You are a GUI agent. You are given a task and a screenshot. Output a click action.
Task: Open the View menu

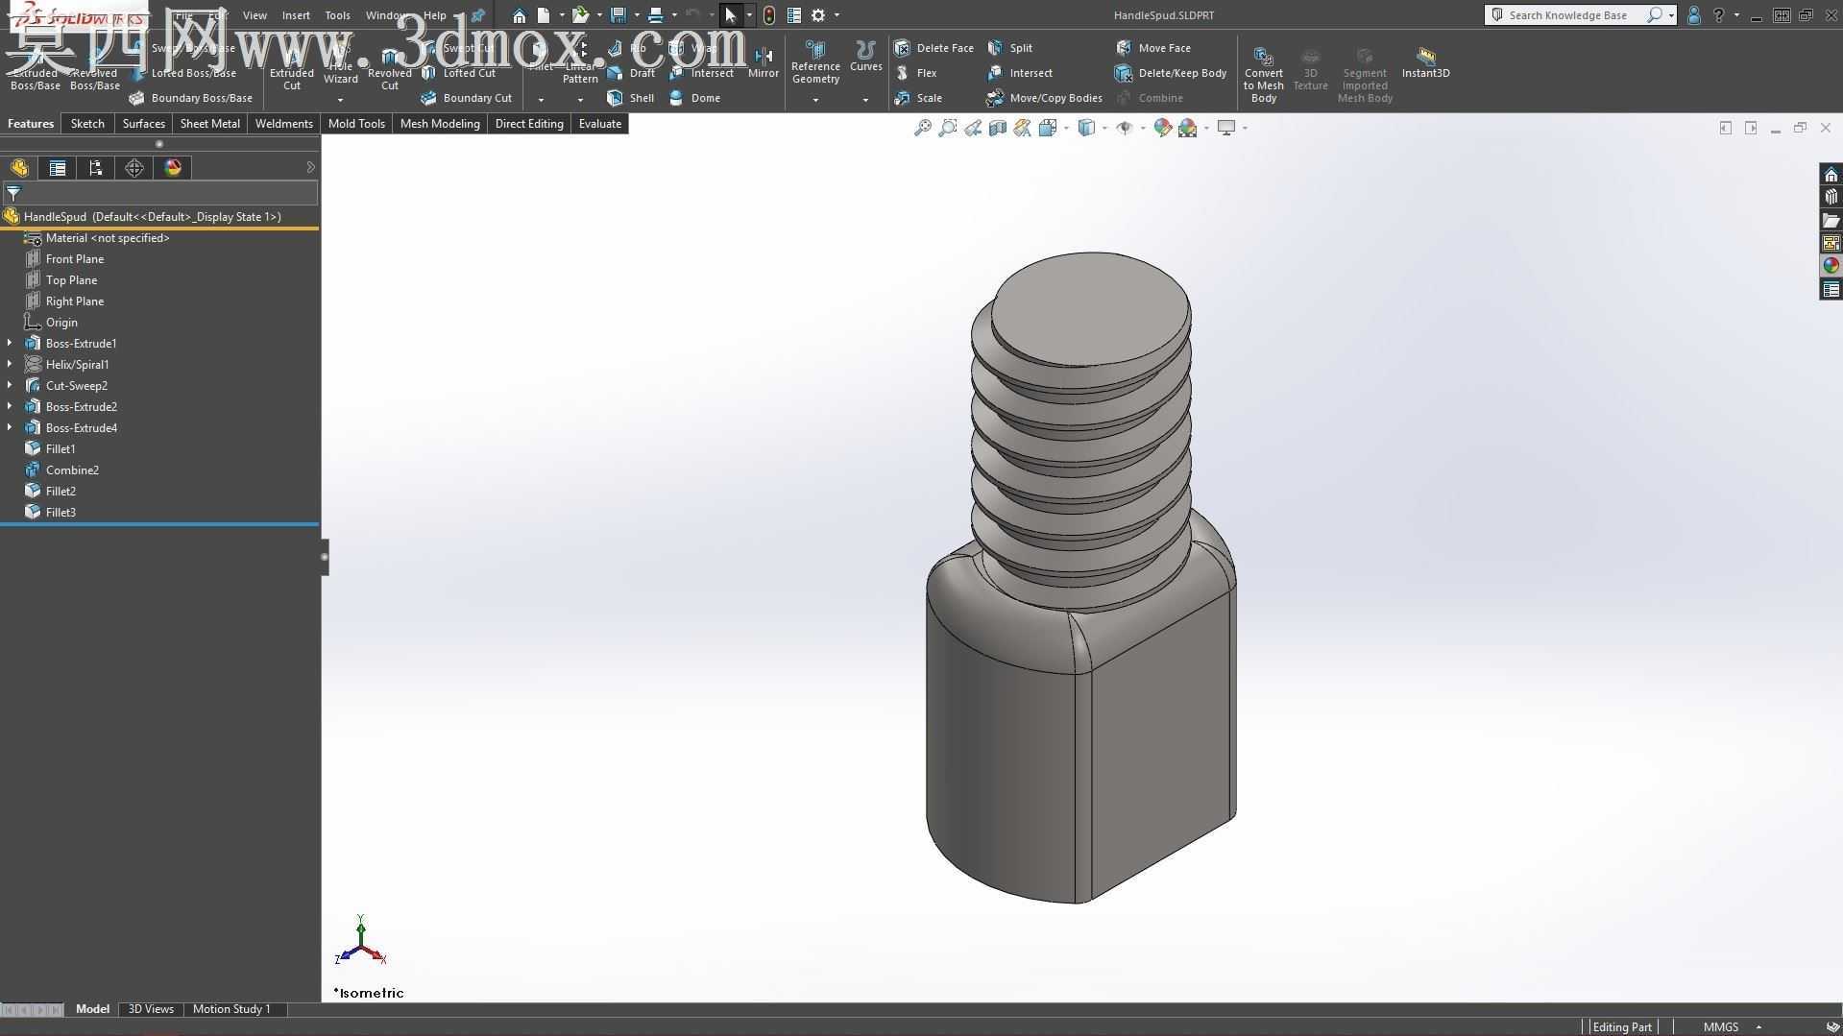pos(255,15)
